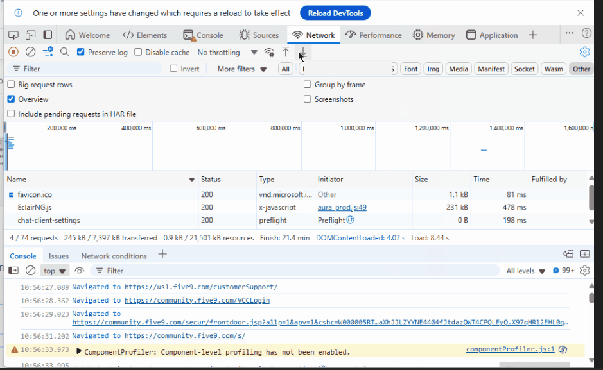The image size is (603, 370).
Task: Clear the network log
Action: coord(30,52)
